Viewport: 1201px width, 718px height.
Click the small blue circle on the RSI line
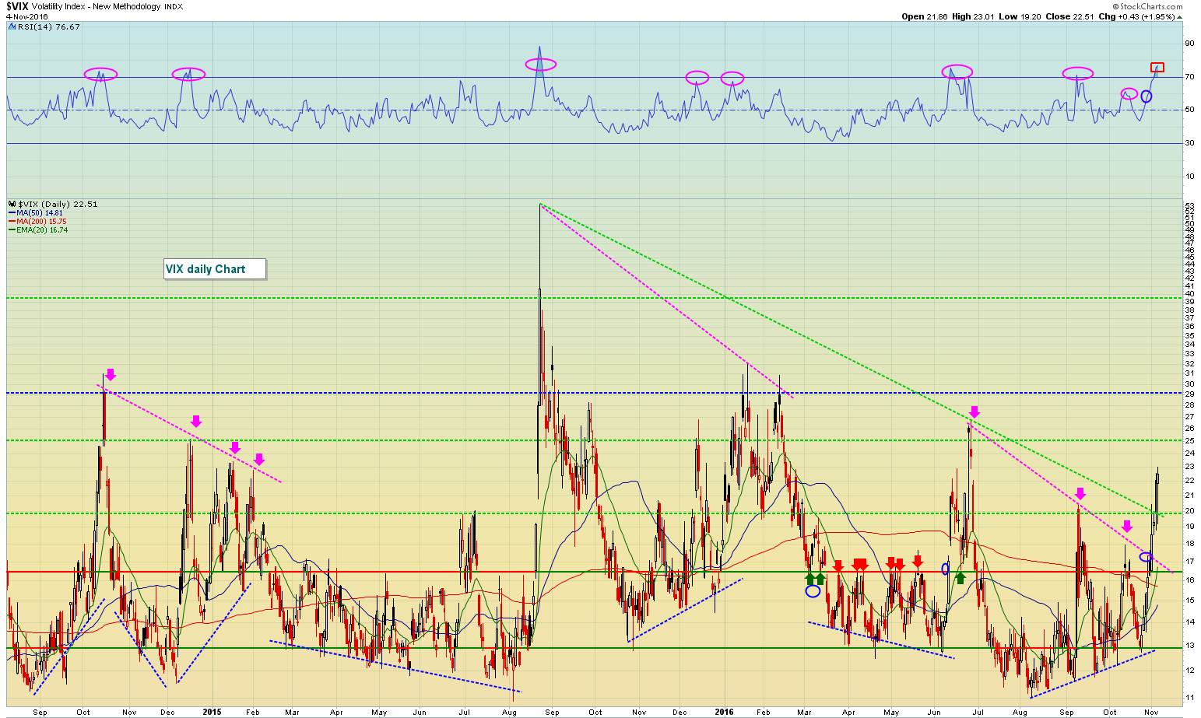coord(1146,96)
